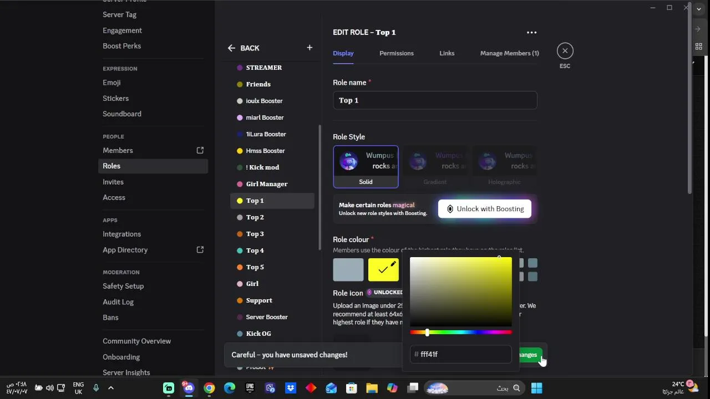Open Google Chrome from taskbar
Viewport: 710px width, 399px height.
[x=209, y=388]
